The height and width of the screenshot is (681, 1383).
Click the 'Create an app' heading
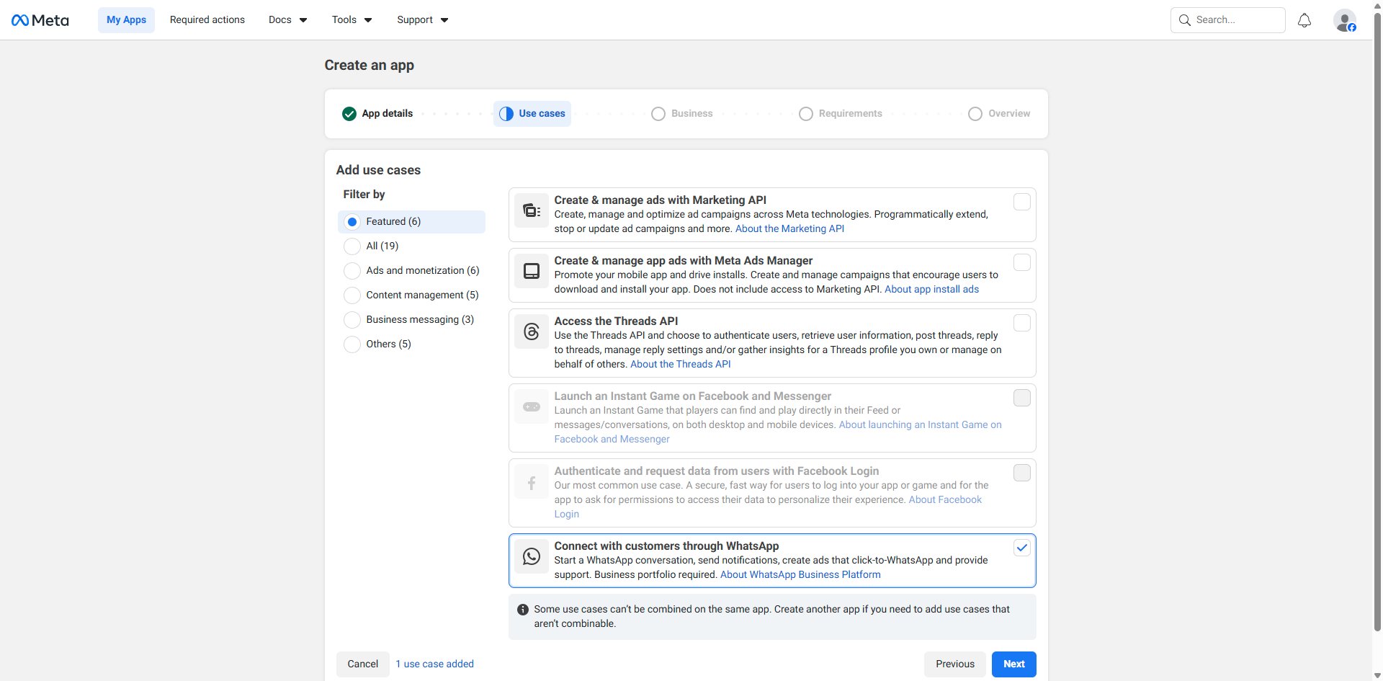[x=370, y=66]
